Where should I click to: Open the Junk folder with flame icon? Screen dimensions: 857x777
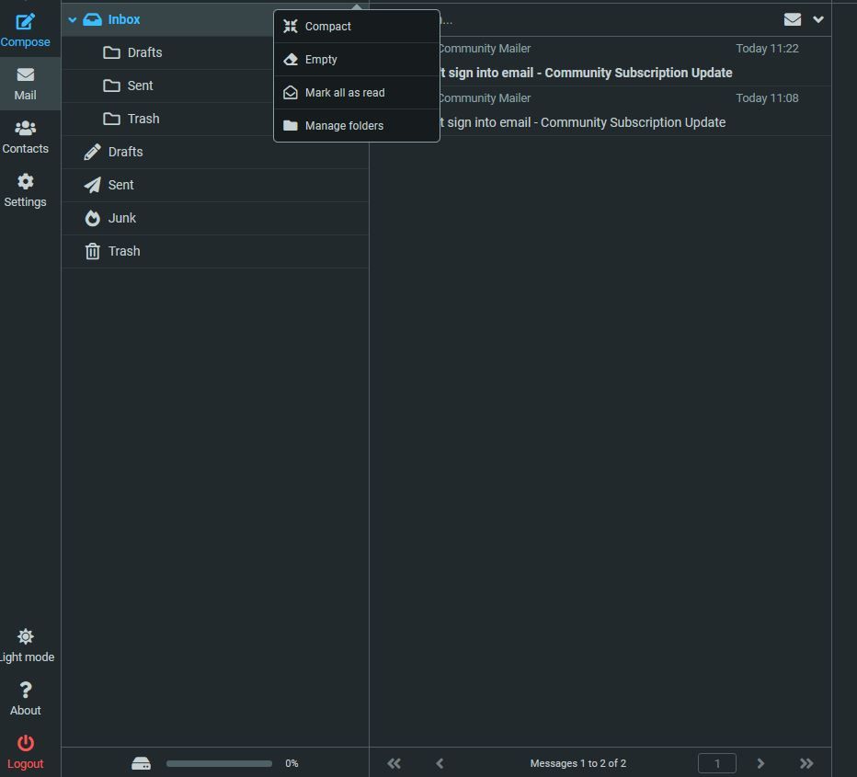[x=121, y=218]
